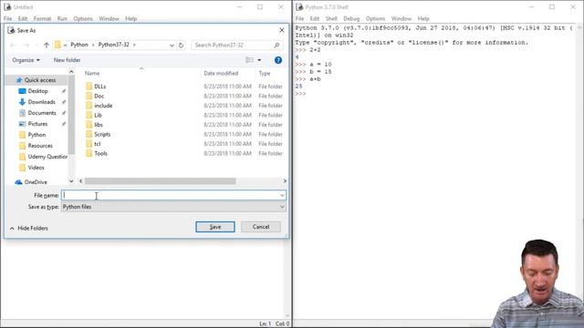
Task: Open the Help question mark icon
Action: (x=278, y=60)
